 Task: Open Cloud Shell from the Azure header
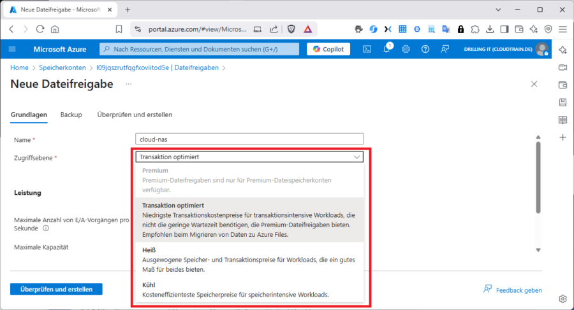tap(367, 49)
